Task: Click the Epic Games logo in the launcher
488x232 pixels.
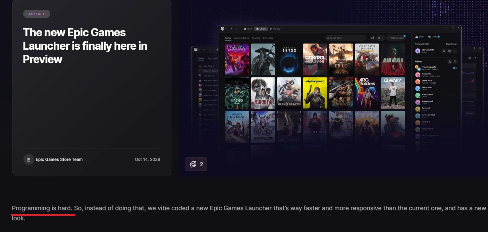Action: pos(222,29)
